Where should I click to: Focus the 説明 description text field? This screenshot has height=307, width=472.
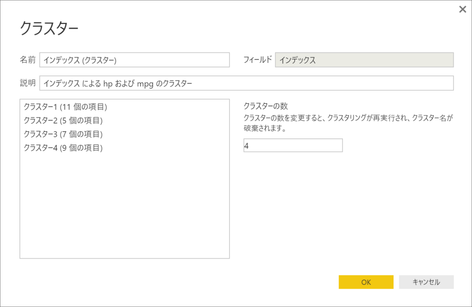click(247, 83)
